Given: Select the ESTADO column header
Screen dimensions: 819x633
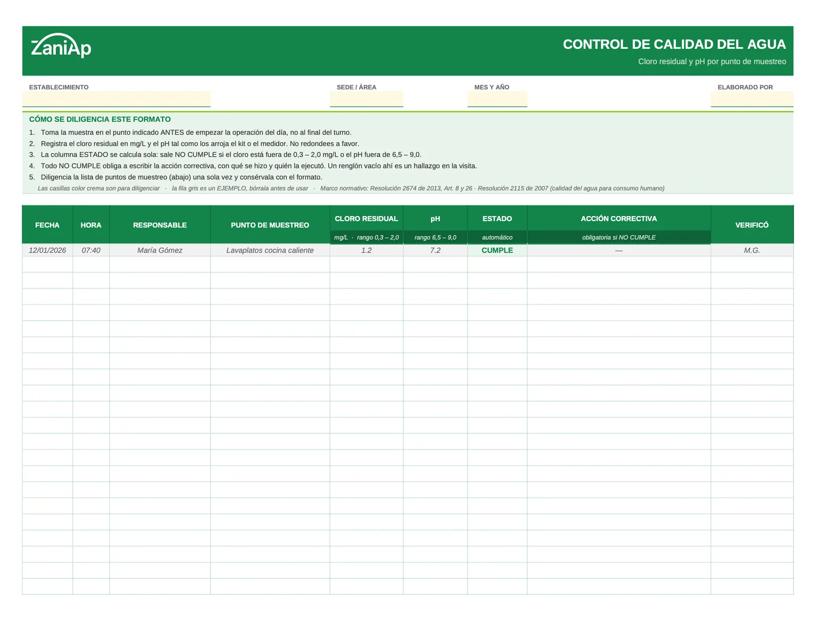Looking at the screenshot, I should coord(497,218).
